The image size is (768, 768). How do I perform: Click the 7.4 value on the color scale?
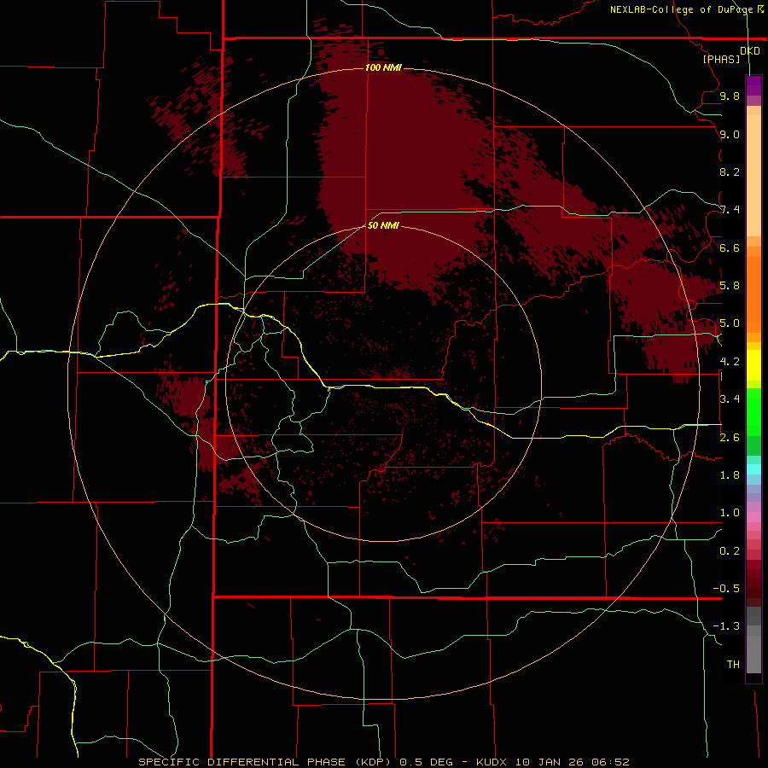pos(730,210)
